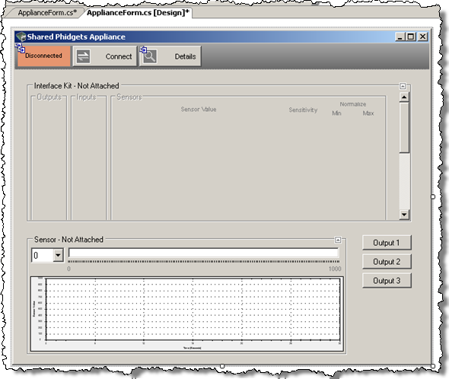The height and width of the screenshot is (379, 449).
Task: Click the Output 1 button
Action: coord(387,243)
